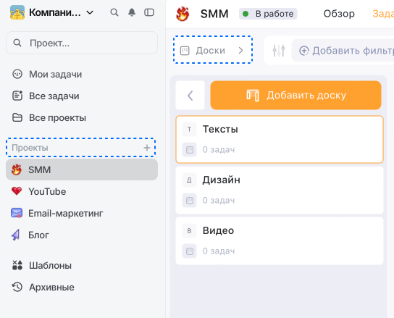
Task: Open filter settings sliders icon
Action: pos(279,51)
